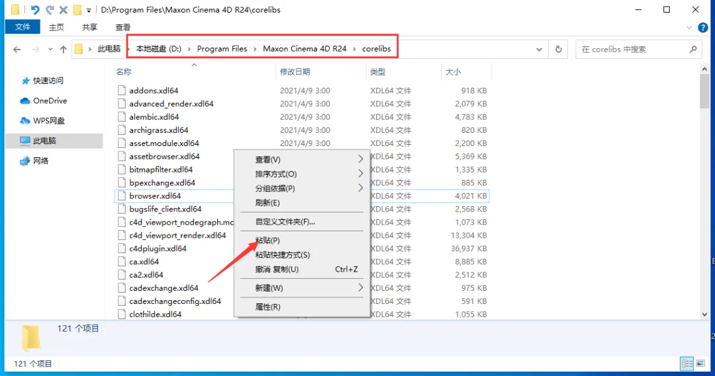This screenshot has height=376, width=715.
Task: Click 本地磁盘 (D:) breadcrumb
Action: tap(158, 49)
